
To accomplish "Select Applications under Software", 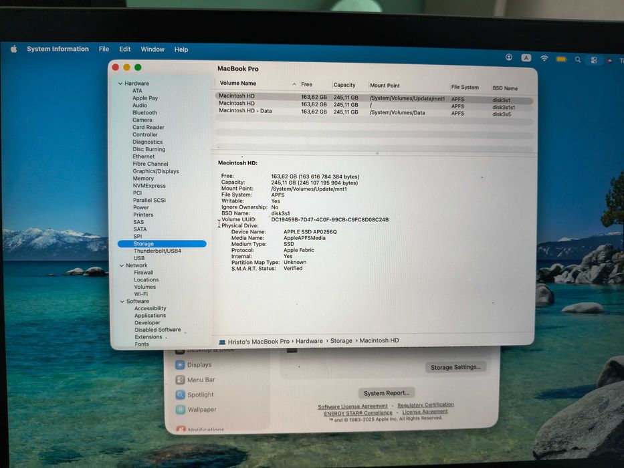I will coord(150,316).
